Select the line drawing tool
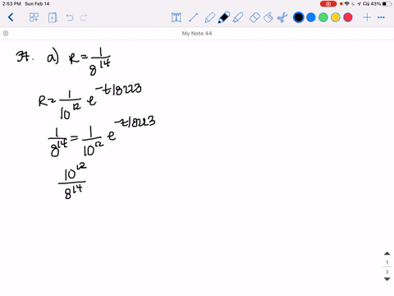The width and height of the screenshot is (394, 296). click(x=193, y=17)
